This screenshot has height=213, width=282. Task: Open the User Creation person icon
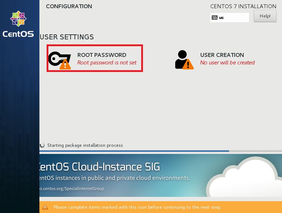pos(184,60)
